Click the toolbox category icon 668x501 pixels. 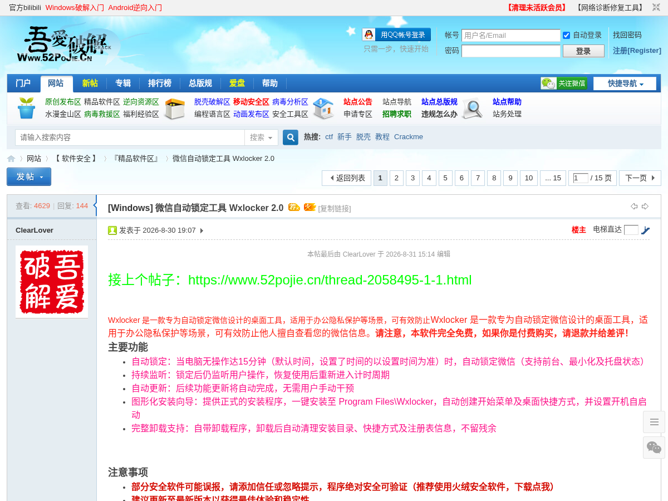coord(175,109)
